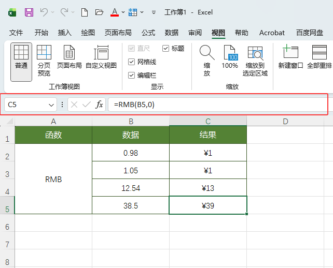333x268 pixels.
Task: Redo the last action
Action: 64,12
